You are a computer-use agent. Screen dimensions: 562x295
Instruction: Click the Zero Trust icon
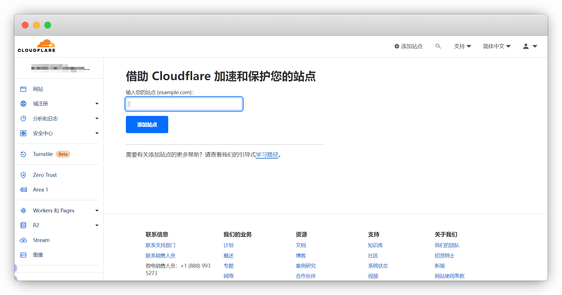pos(23,175)
